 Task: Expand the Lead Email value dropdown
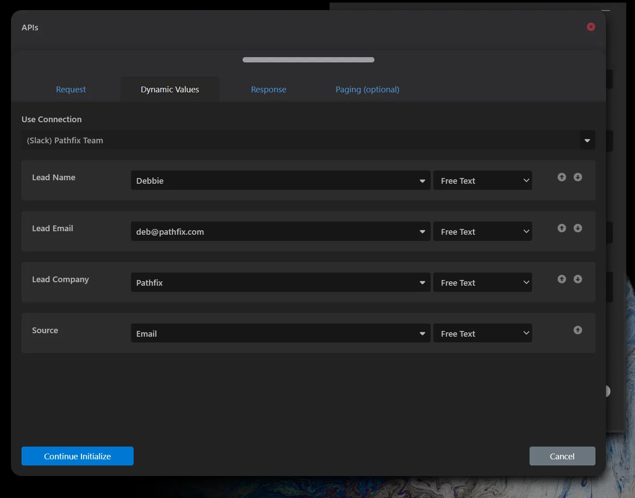[422, 232]
